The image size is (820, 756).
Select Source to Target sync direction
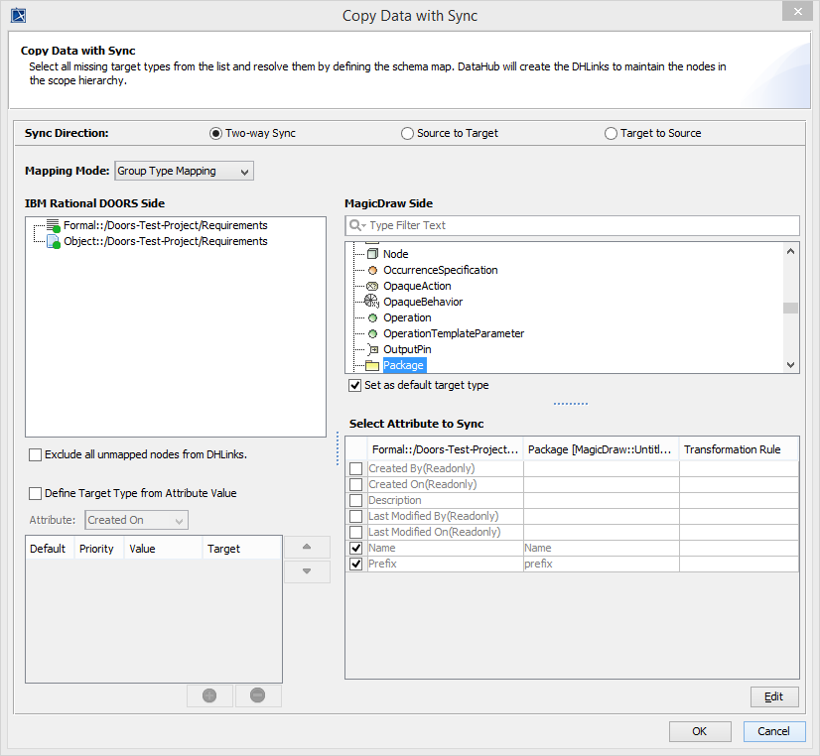pyautogui.click(x=407, y=133)
